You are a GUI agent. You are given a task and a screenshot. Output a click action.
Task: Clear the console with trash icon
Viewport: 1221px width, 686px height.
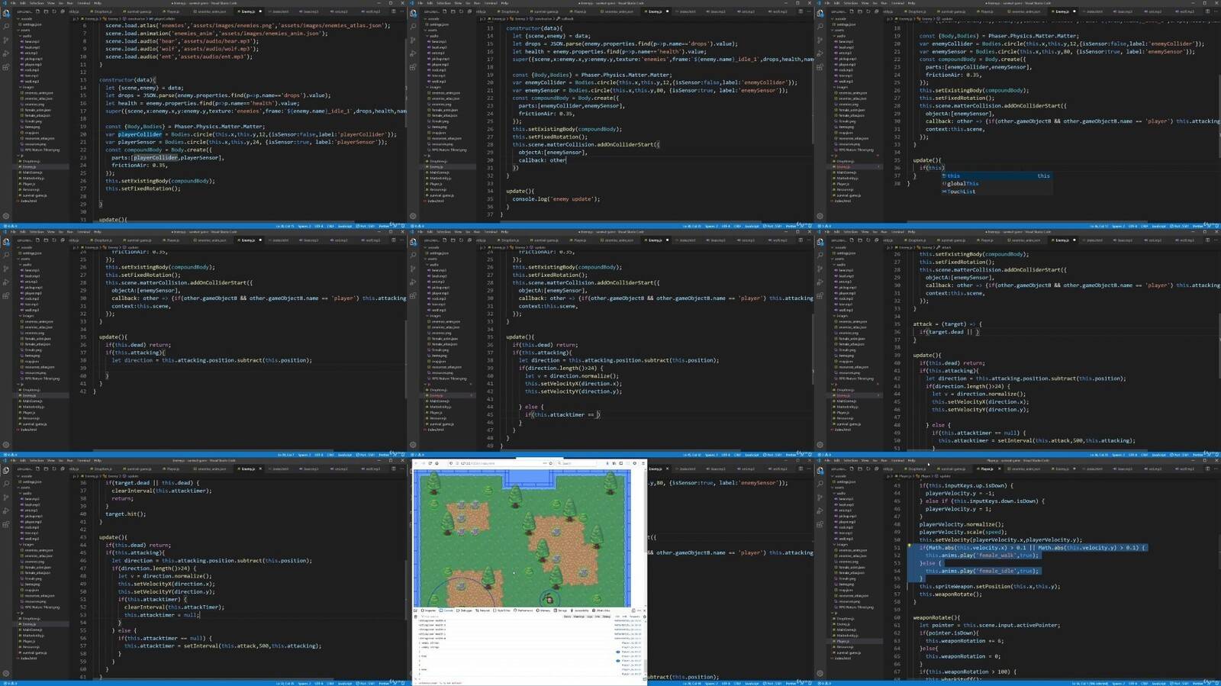point(415,617)
